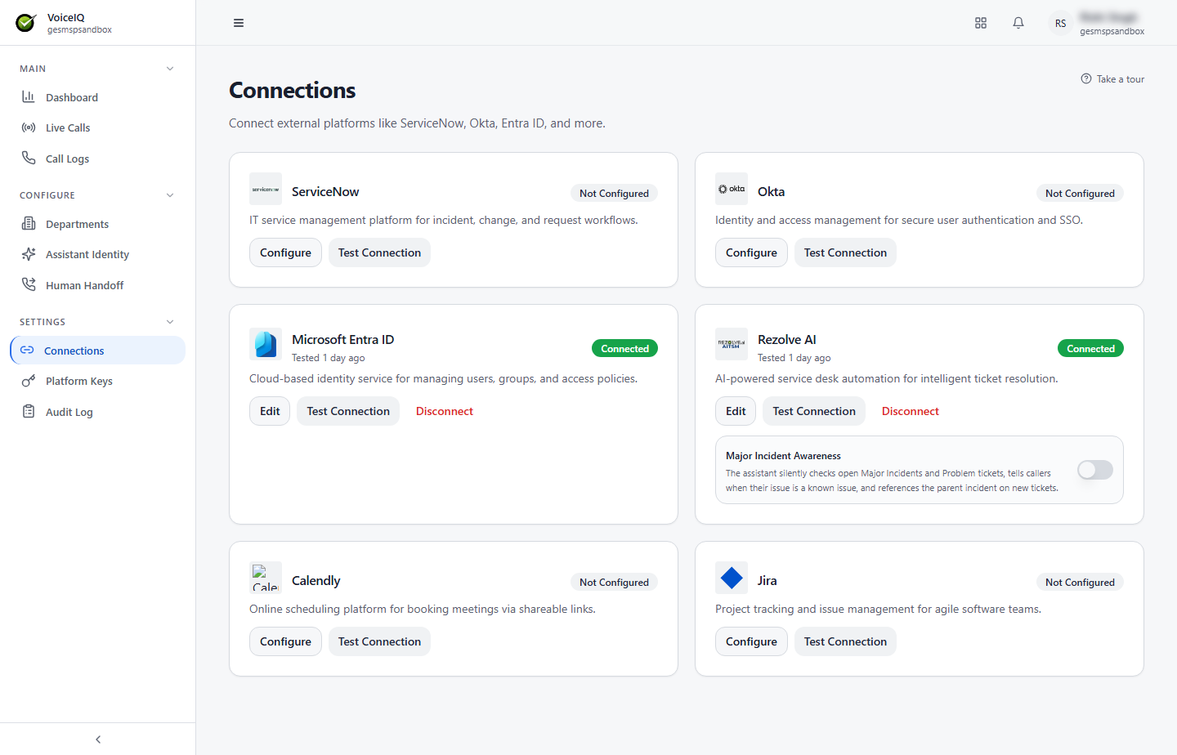Click the Audit Log clipboard icon
The height and width of the screenshot is (755, 1177).
(29, 411)
